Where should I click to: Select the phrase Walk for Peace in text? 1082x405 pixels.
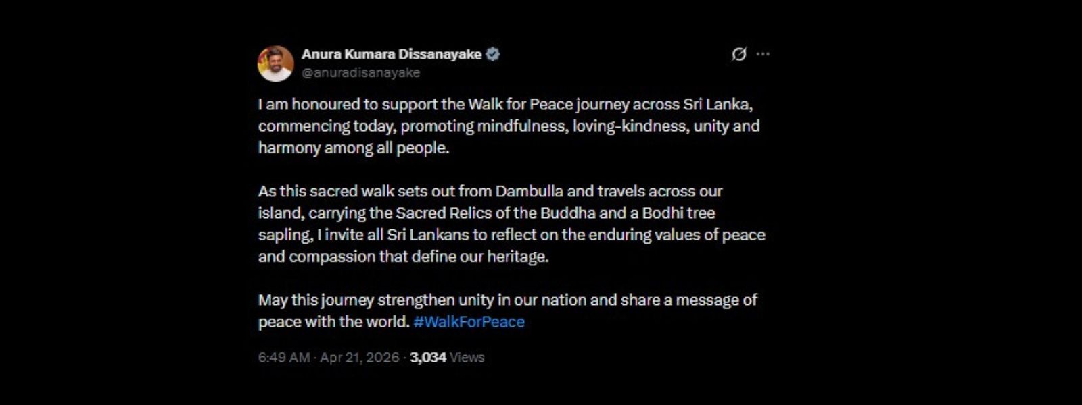click(x=514, y=105)
